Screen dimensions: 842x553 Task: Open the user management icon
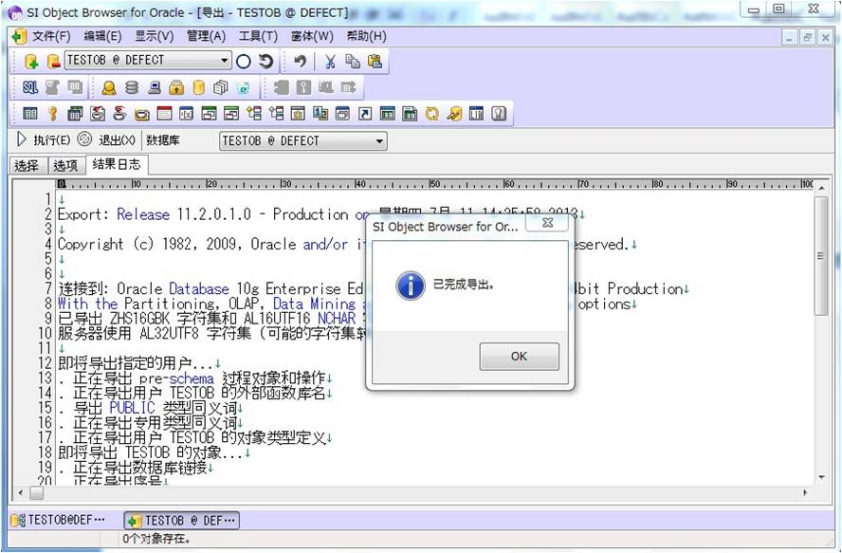click(109, 87)
